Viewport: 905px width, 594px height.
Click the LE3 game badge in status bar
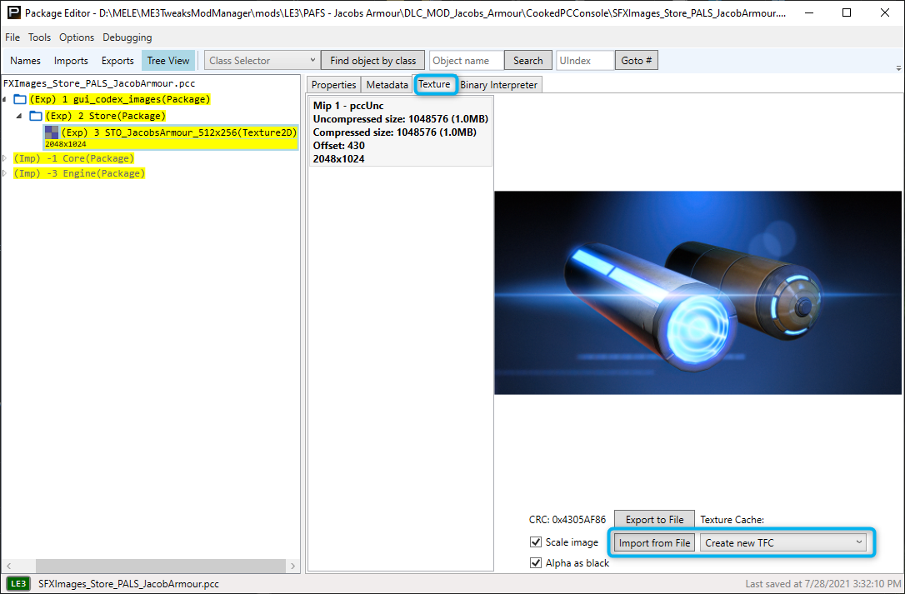point(18,584)
